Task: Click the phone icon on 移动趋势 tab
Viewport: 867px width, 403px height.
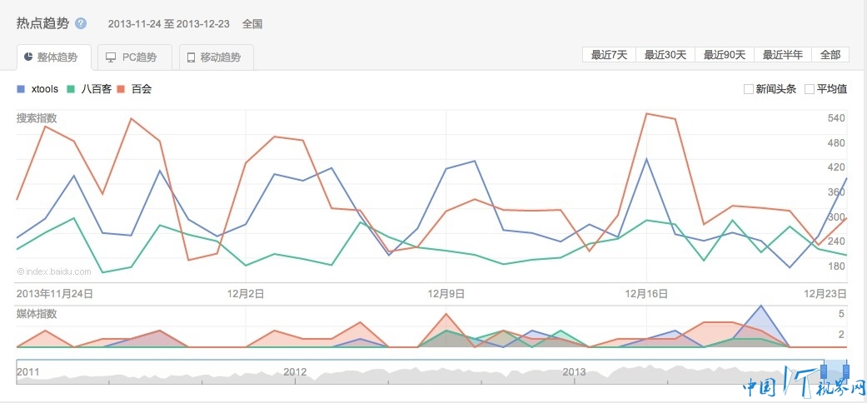Action: [x=192, y=57]
